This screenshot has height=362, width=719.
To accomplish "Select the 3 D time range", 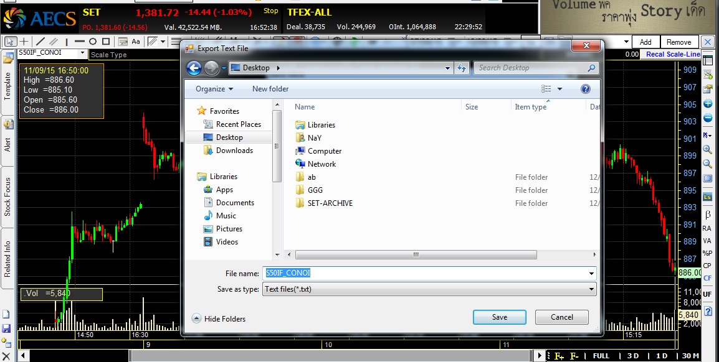I will click(x=633, y=356).
